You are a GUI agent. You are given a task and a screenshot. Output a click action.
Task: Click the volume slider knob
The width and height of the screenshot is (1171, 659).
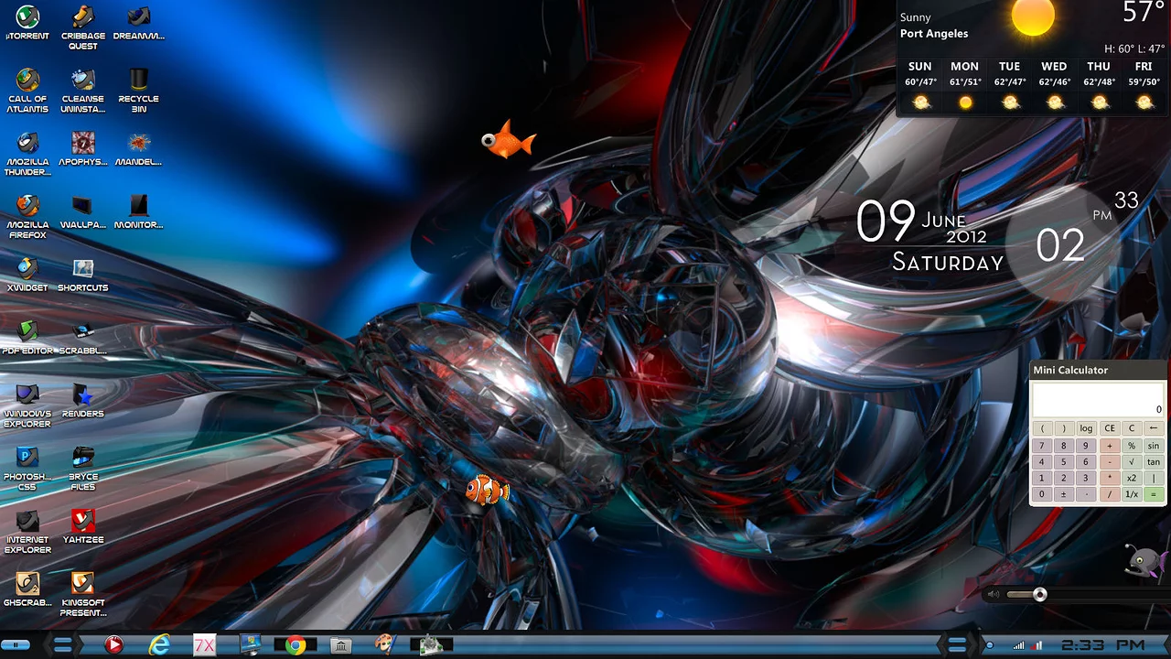coord(1039,595)
